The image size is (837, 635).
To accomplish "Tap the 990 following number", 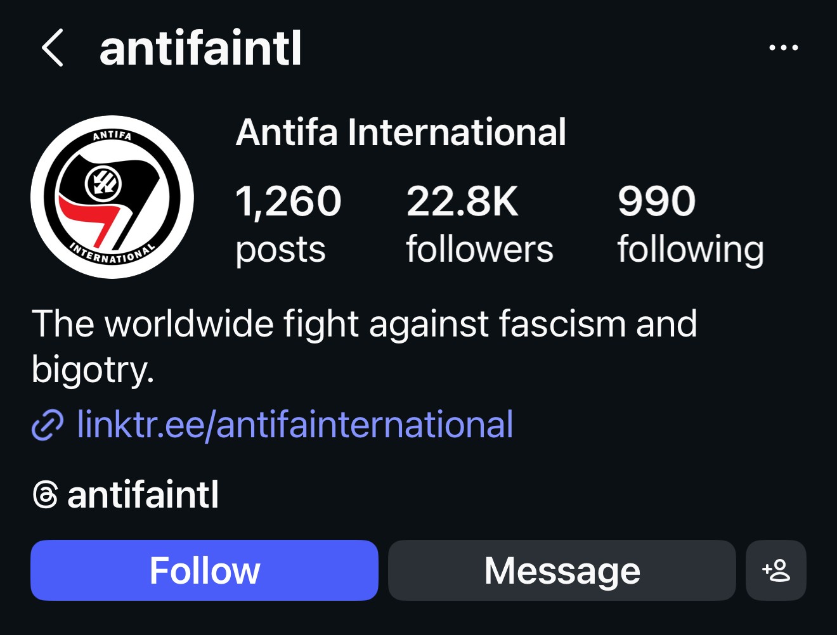I will [656, 202].
